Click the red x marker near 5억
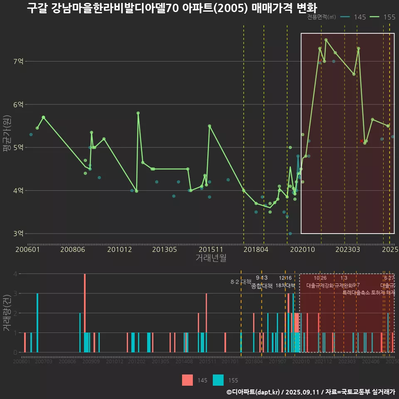Viewport: 399px width, 399px height. (362, 141)
